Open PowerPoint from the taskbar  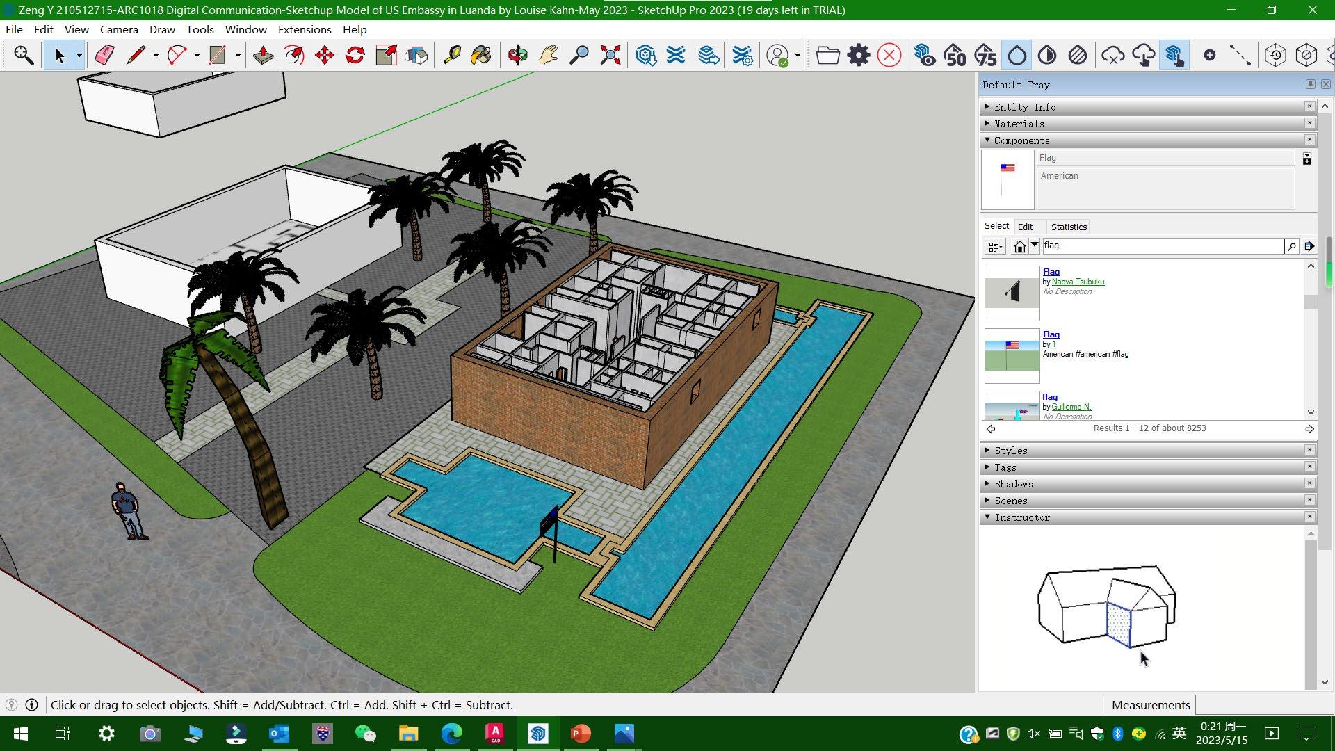click(581, 734)
